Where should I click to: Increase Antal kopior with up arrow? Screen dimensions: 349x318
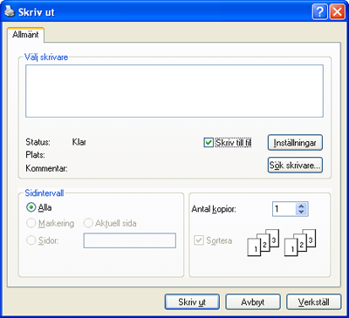click(301, 206)
